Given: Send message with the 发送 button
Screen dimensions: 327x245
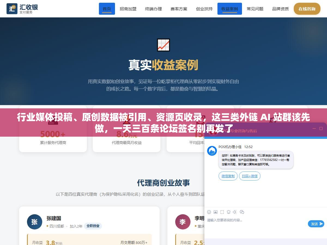Looking at the screenshot, I should point(316,224).
